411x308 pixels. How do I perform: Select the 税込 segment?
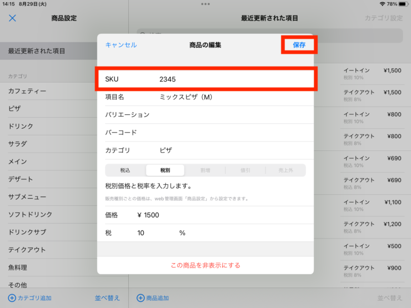click(x=126, y=170)
